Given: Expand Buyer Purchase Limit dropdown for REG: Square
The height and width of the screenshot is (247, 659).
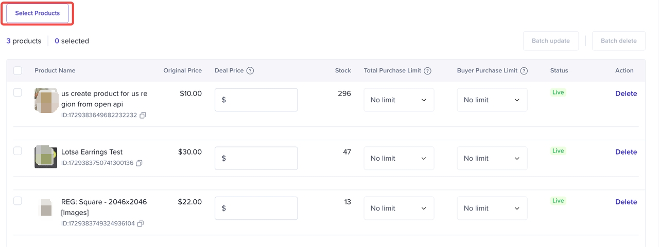Looking at the screenshot, I should coord(492,208).
